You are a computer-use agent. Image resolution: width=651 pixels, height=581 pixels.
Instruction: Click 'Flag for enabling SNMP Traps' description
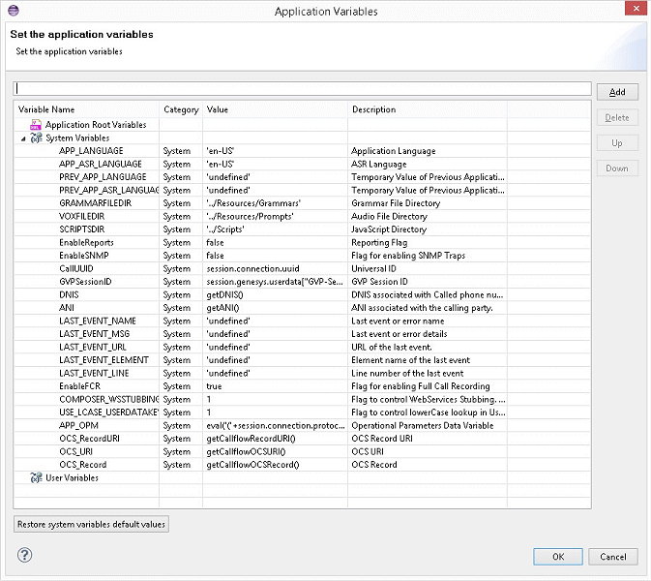(x=408, y=256)
